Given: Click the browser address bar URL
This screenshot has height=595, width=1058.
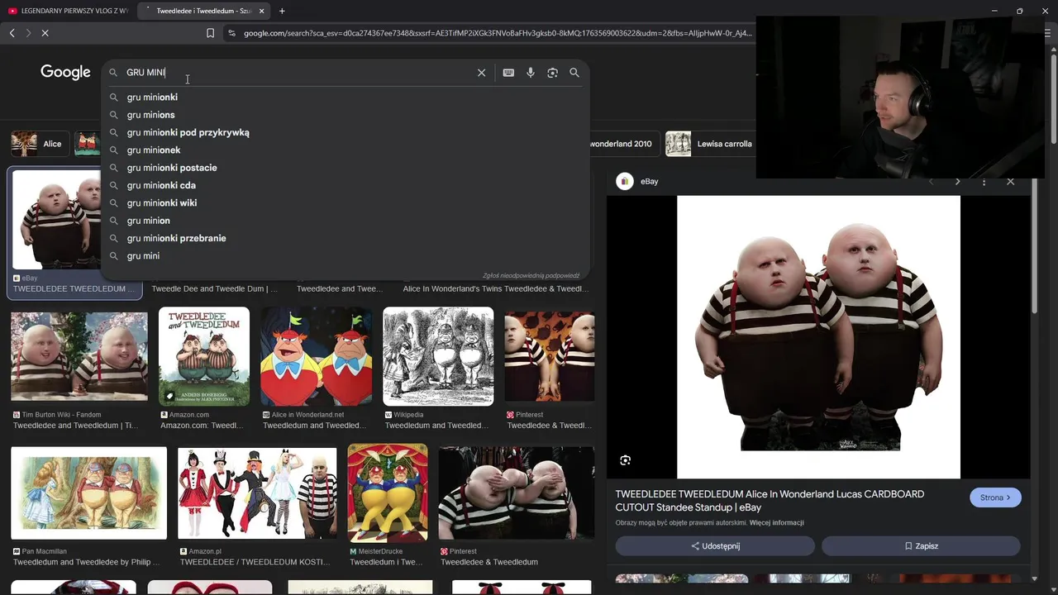Looking at the screenshot, I should point(498,33).
